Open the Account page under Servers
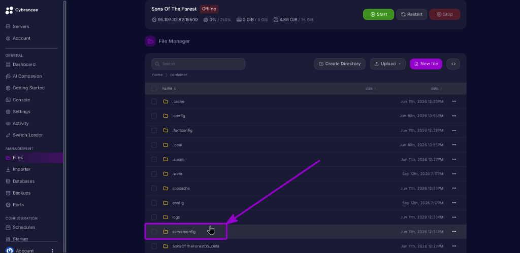Screen dimensions: 520x253 [21, 39]
